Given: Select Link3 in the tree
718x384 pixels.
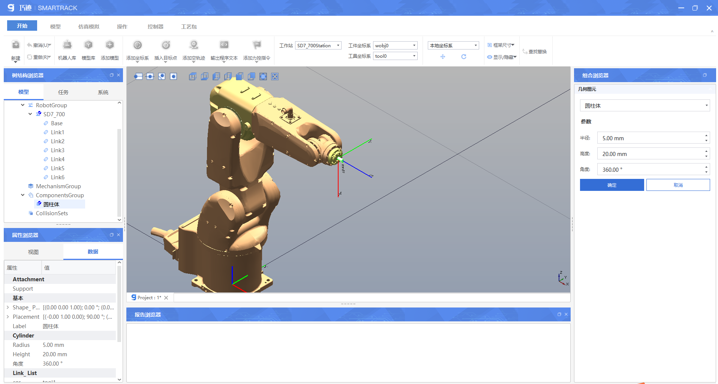Looking at the screenshot, I should 58,150.
